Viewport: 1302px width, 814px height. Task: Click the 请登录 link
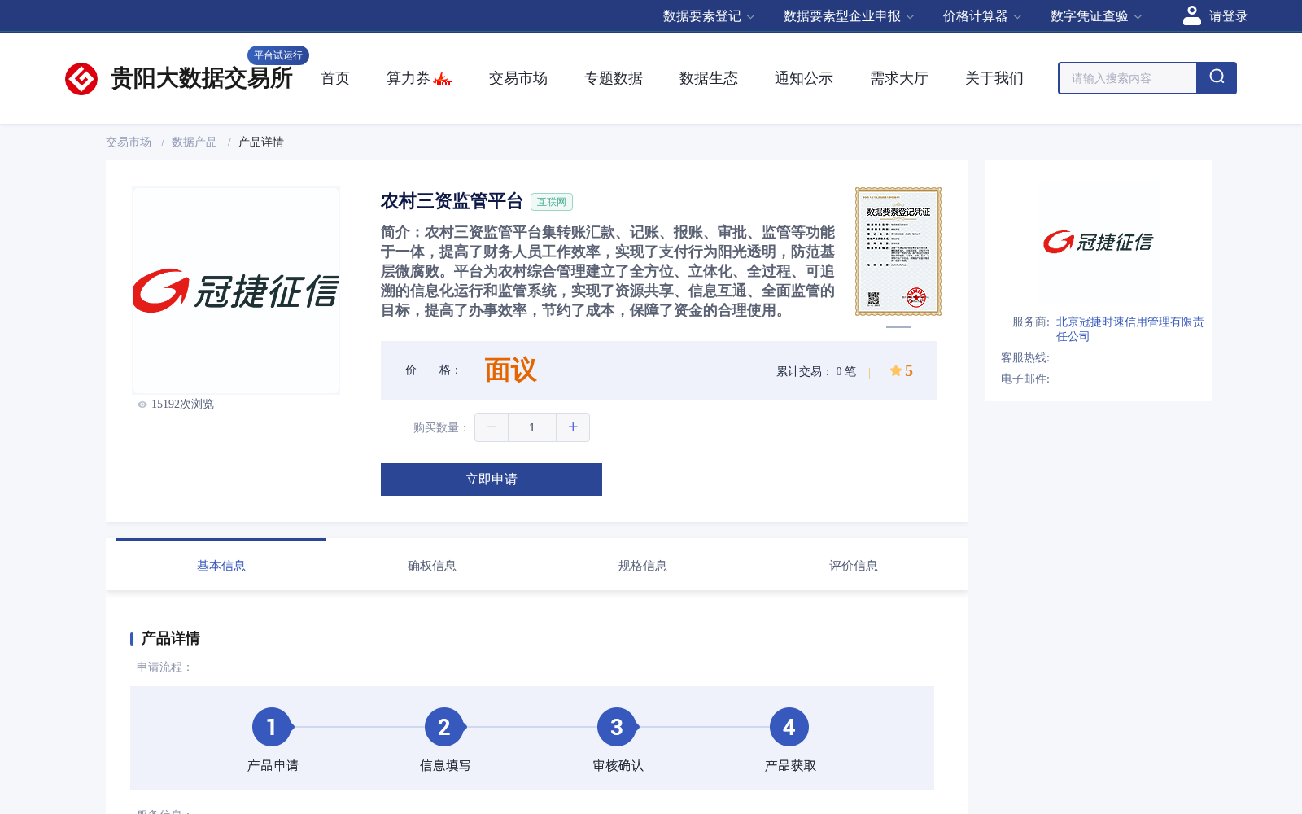click(1228, 16)
